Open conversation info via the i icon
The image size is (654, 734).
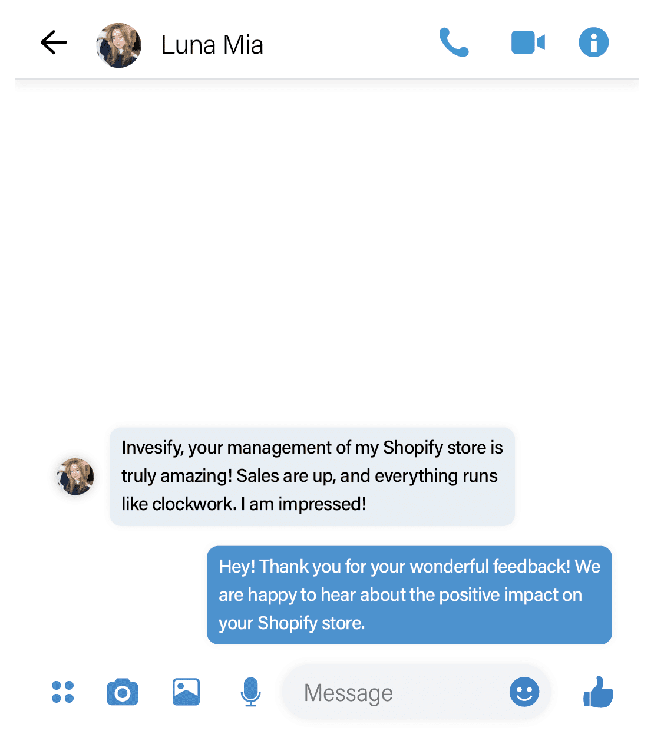tap(593, 42)
